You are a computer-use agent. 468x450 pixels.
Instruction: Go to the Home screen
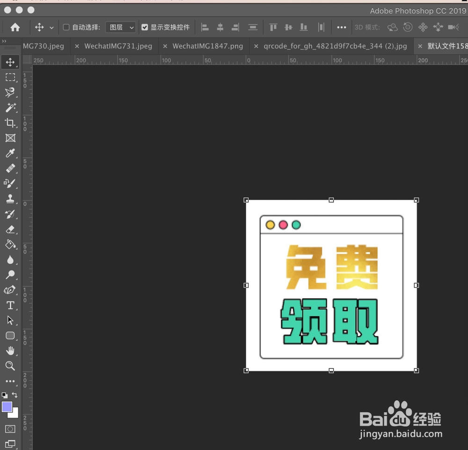click(x=15, y=28)
